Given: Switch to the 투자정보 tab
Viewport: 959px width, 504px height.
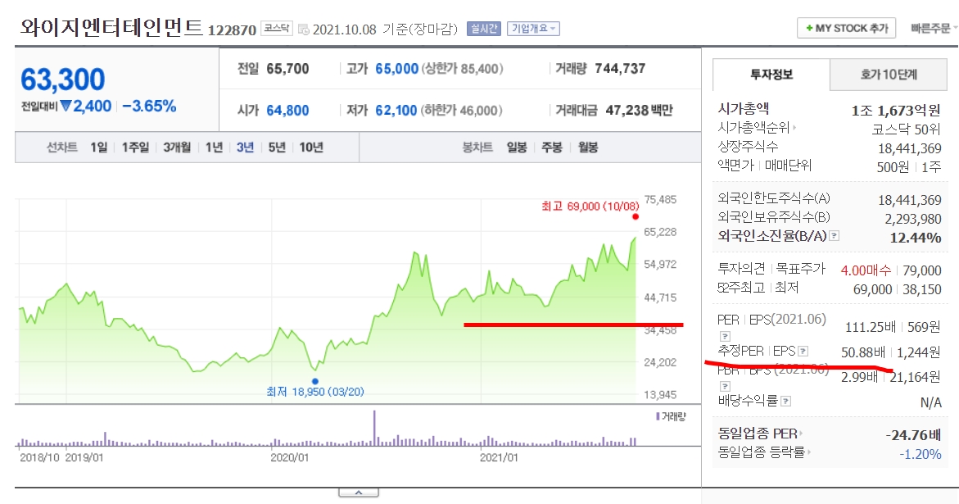Looking at the screenshot, I should tap(771, 75).
